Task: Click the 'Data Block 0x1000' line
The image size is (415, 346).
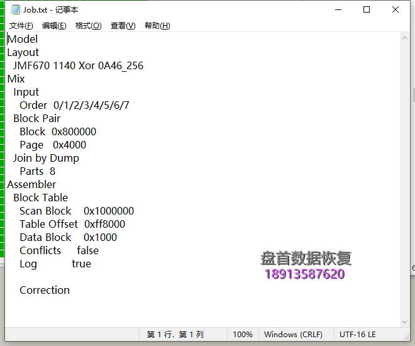Action: pos(69,237)
